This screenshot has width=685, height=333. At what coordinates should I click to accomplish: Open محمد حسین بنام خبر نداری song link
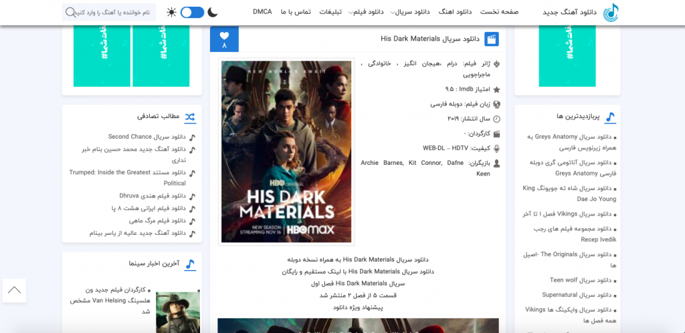[134, 155]
